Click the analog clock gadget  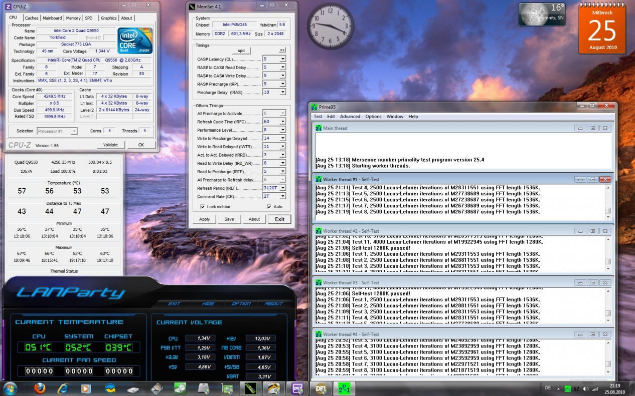point(331,25)
